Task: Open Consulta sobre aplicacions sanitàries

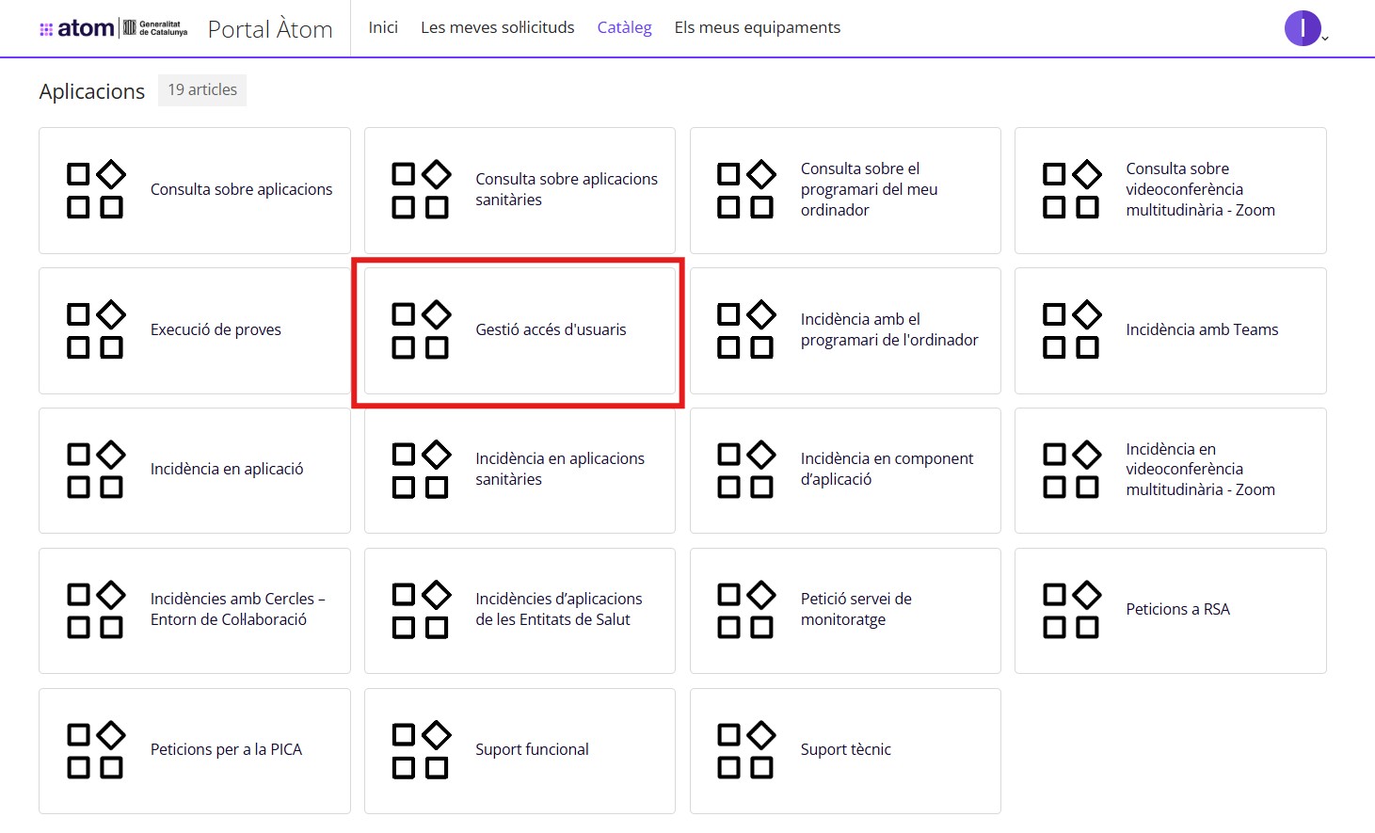Action: [x=566, y=189]
